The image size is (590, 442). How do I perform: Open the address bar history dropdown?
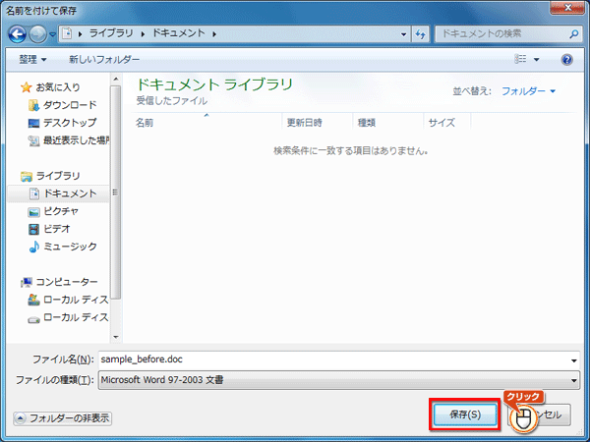[x=404, y=34]
